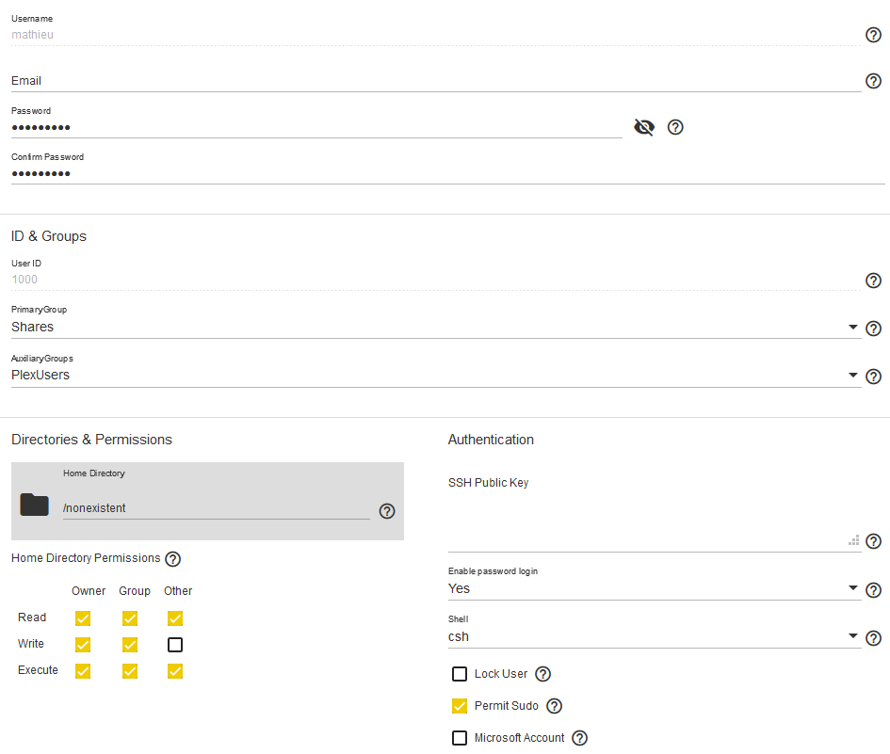The height and width of the screenshot is (754, 890).
Task: Click the help icon next to Password
Action: [x=675, y=127]
